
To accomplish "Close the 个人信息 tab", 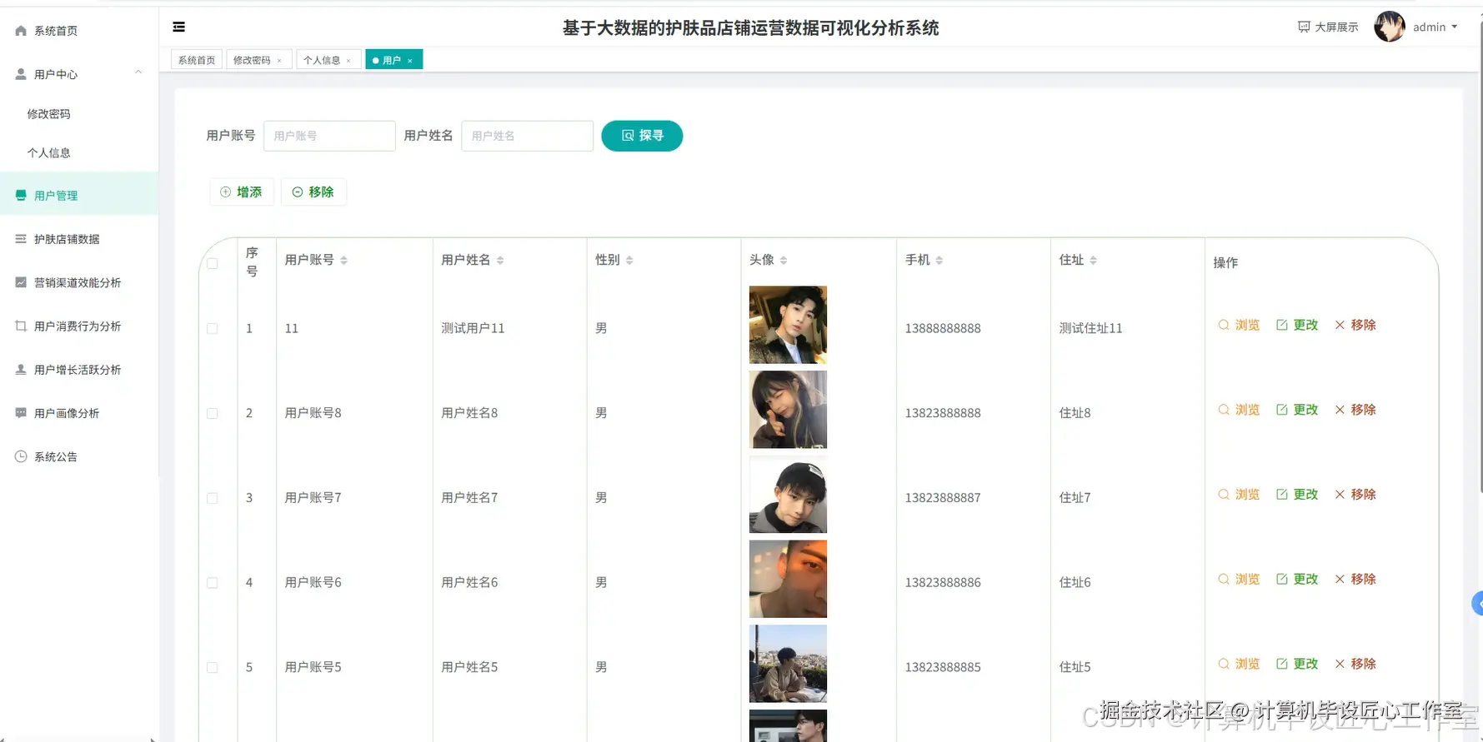I will tap(348, 61).
